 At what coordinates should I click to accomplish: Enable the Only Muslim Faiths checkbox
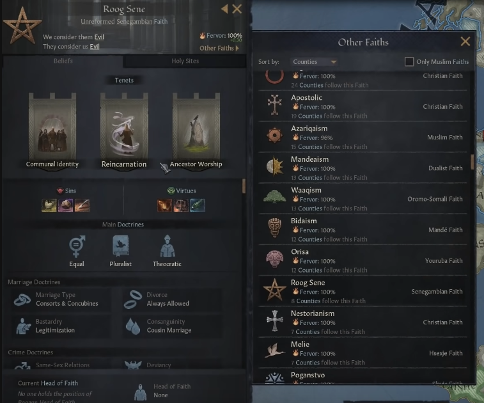click(409, 62)
